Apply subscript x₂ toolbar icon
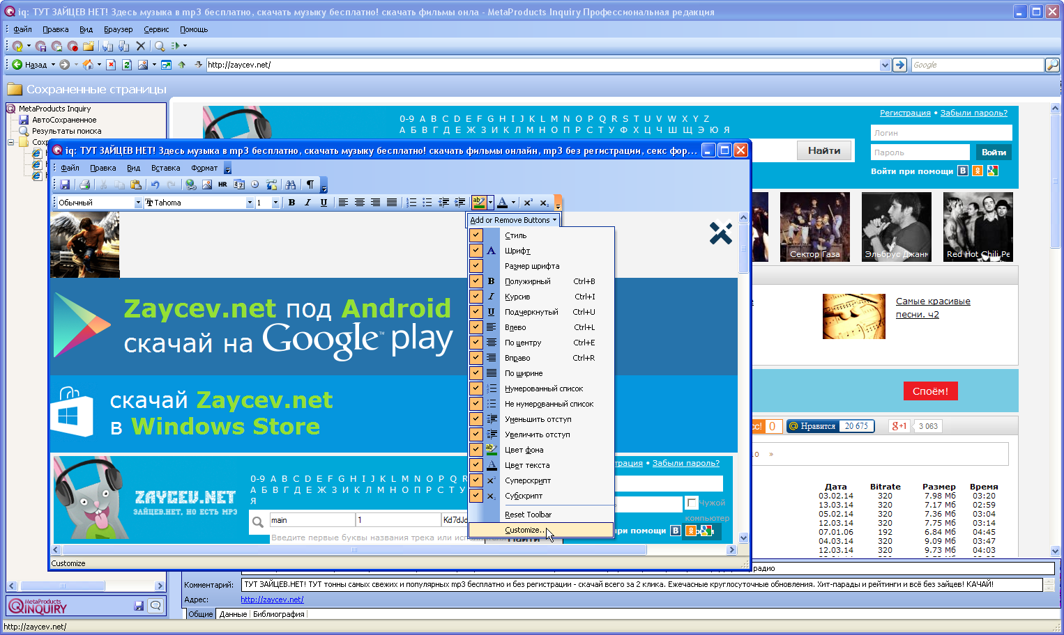The image size is (1064, 635). (544, 203)
